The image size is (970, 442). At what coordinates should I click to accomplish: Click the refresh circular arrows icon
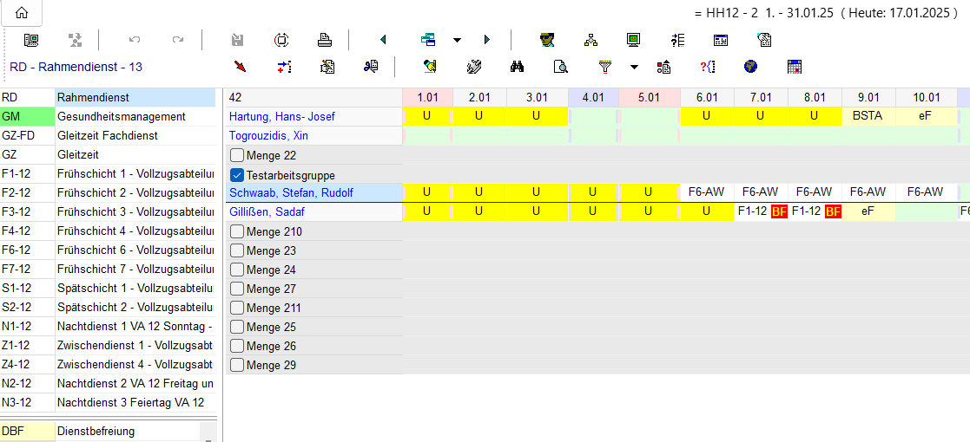point(281,40)
